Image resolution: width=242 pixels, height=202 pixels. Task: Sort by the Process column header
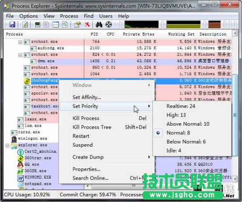(44, 34)
